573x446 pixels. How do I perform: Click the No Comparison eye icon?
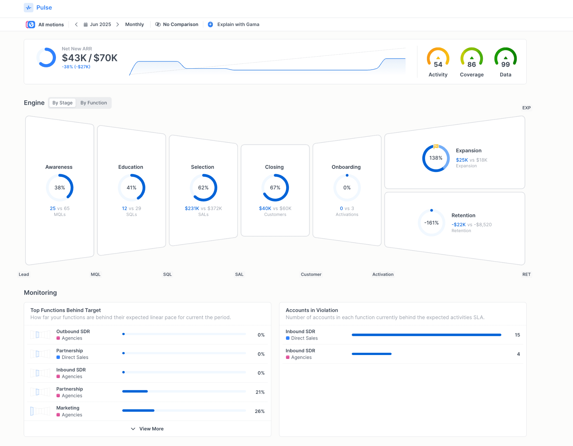[x=158, y=24]
